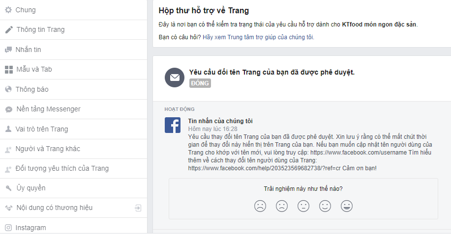Viewport: 451px width, 235px height.
Task: Click the facebook.com/help URL in the message
Action: (264, 168)
